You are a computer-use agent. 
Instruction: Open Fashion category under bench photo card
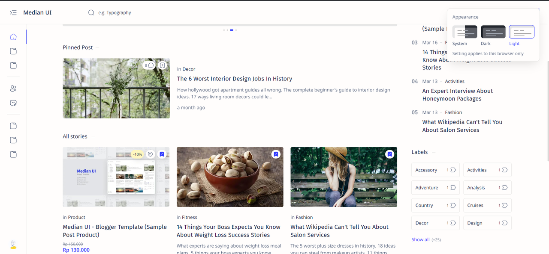(304, 217)
